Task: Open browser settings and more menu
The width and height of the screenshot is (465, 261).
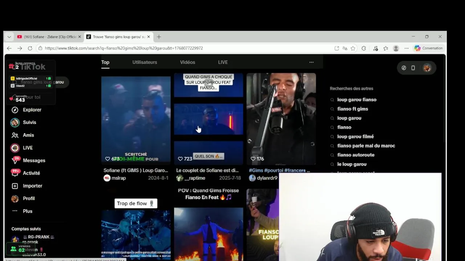Action: tap(407, 48)
